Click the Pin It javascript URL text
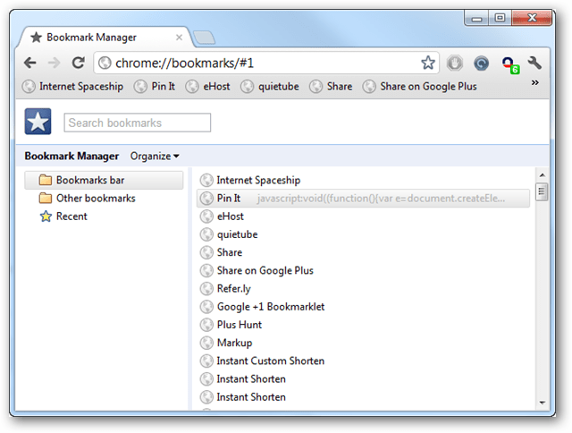This screenshot has height=433, width=572. coord(381,199)
